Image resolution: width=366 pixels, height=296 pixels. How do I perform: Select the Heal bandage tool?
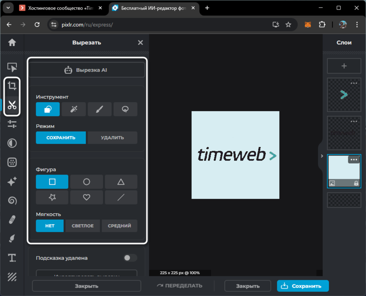(x=12, y=219)
